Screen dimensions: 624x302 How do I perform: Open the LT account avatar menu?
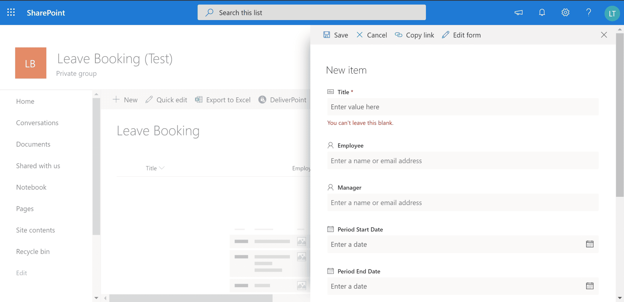pos(612,13)
